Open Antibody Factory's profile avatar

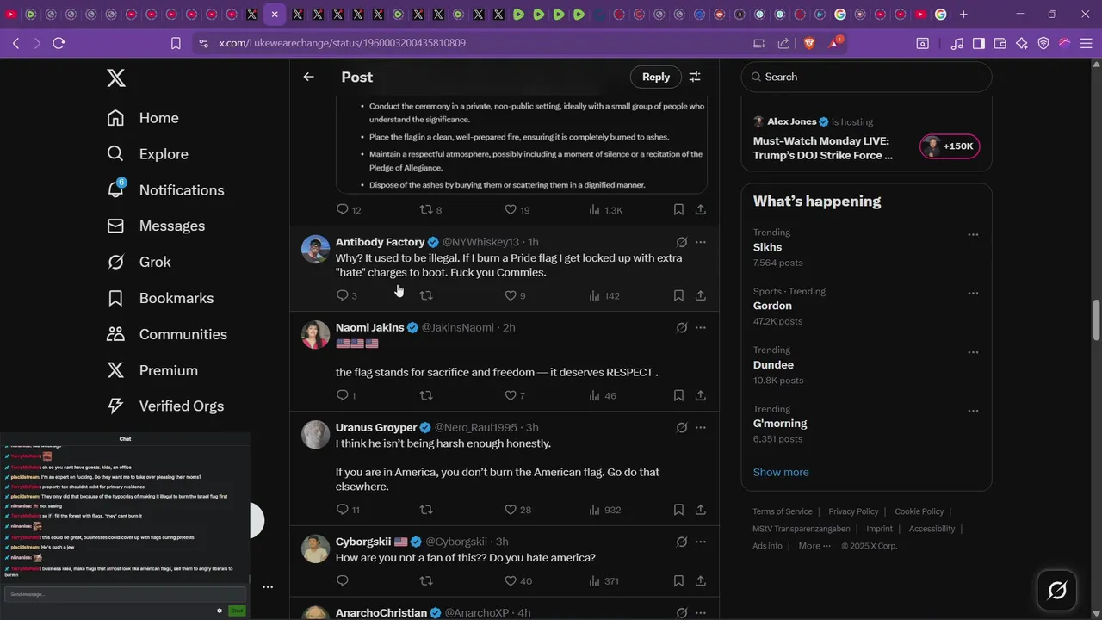click(316, 250)
